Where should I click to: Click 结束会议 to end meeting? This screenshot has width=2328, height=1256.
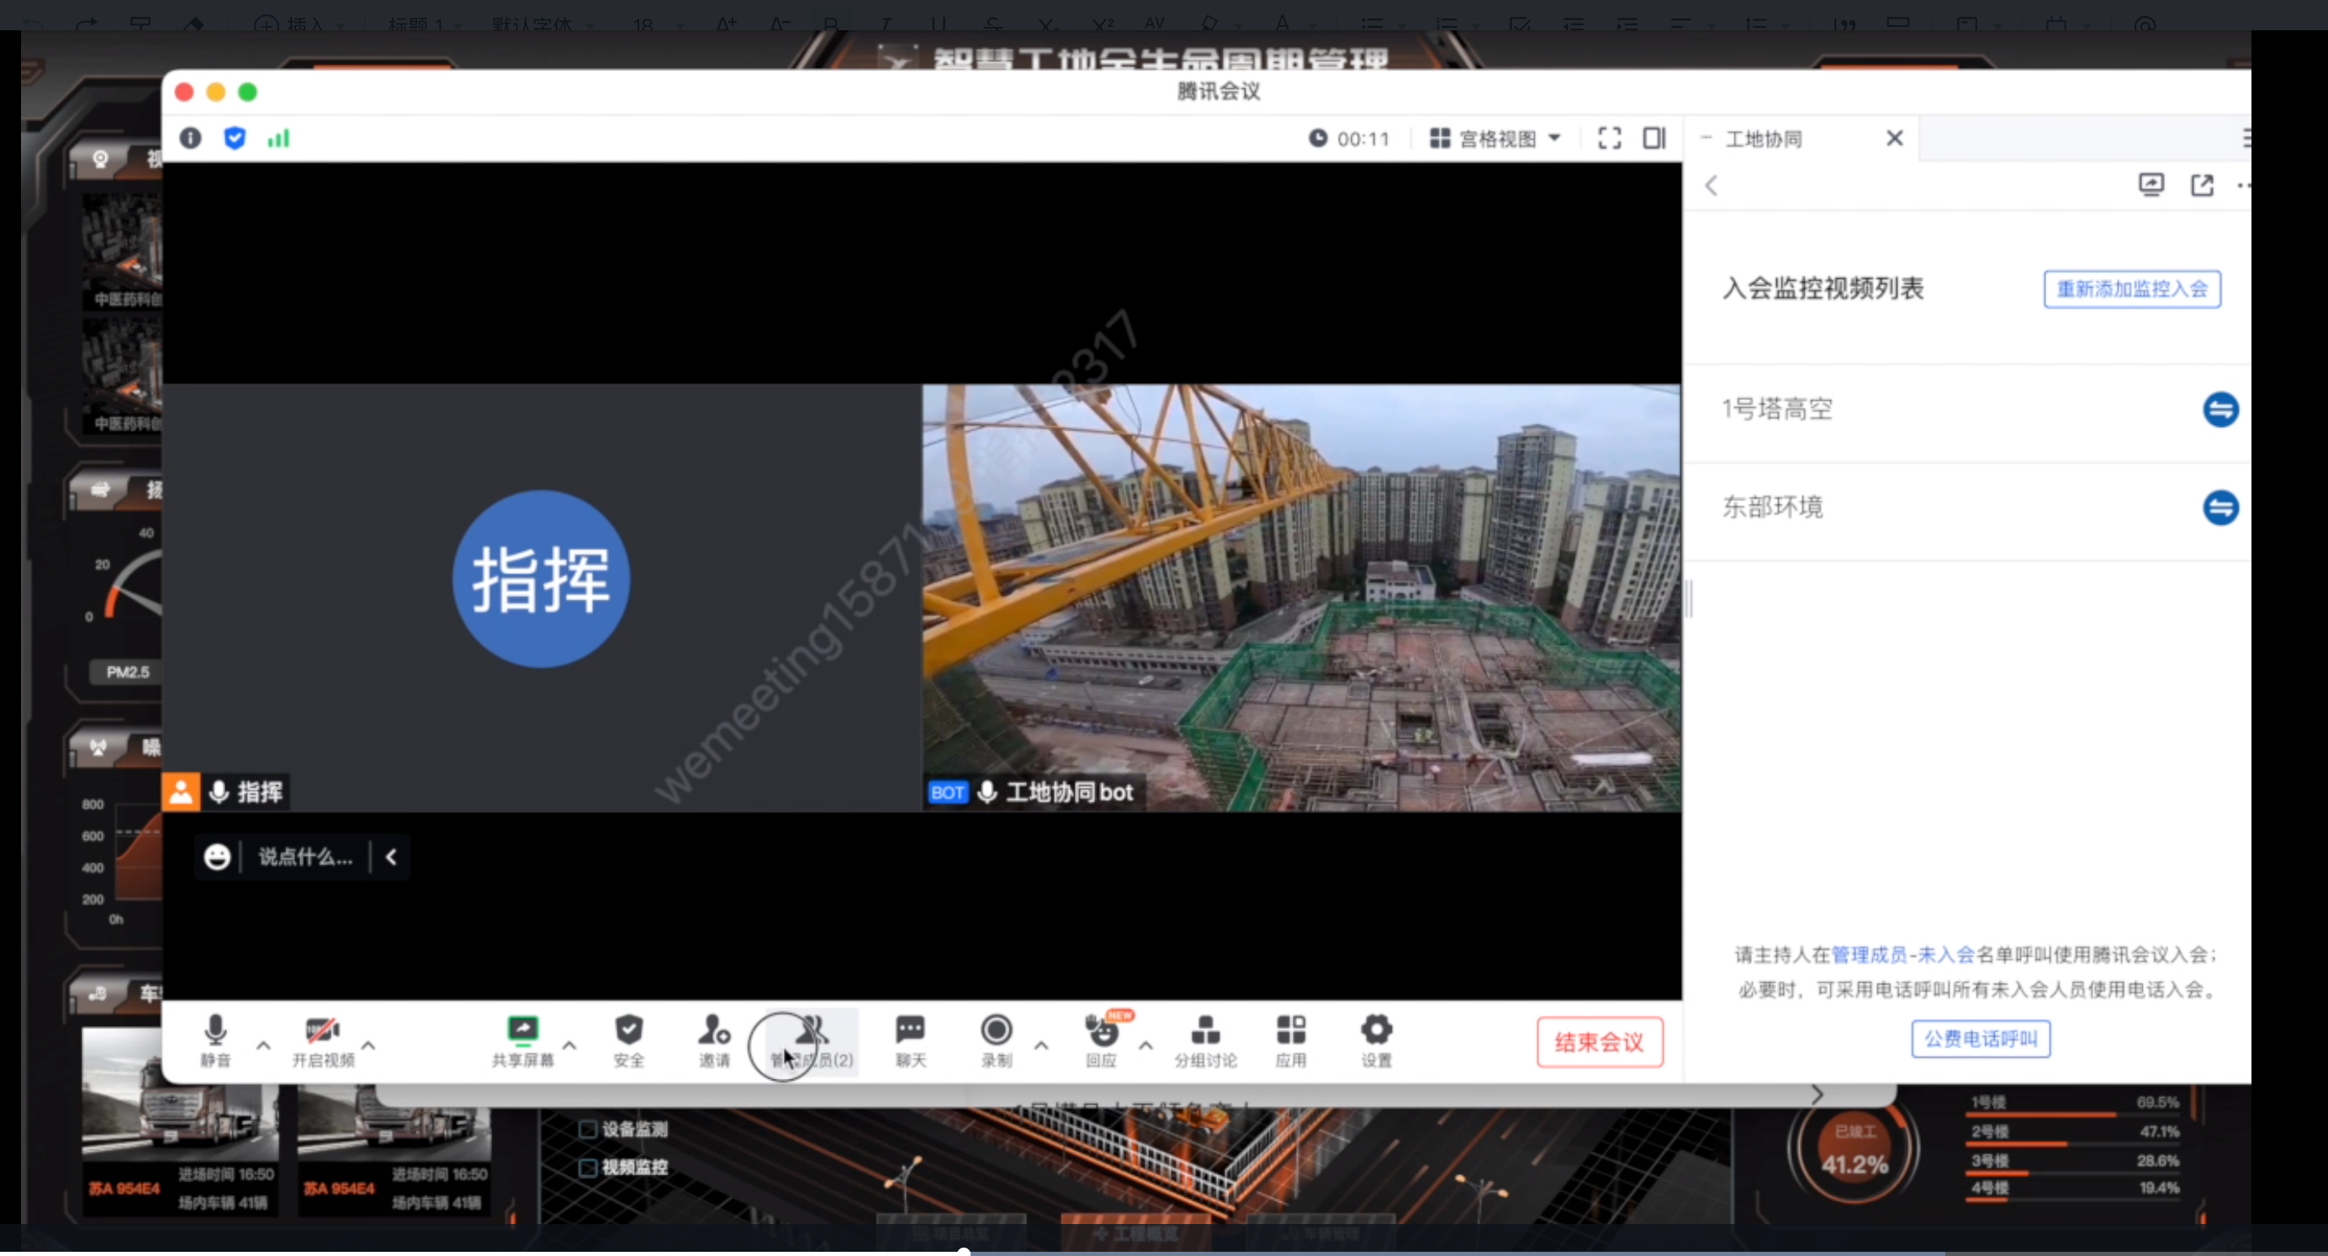click(x=1599, y=1042)
